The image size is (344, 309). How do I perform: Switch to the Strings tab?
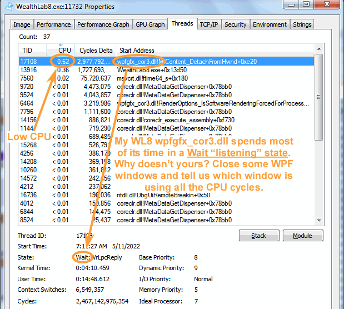pos(302,24)
